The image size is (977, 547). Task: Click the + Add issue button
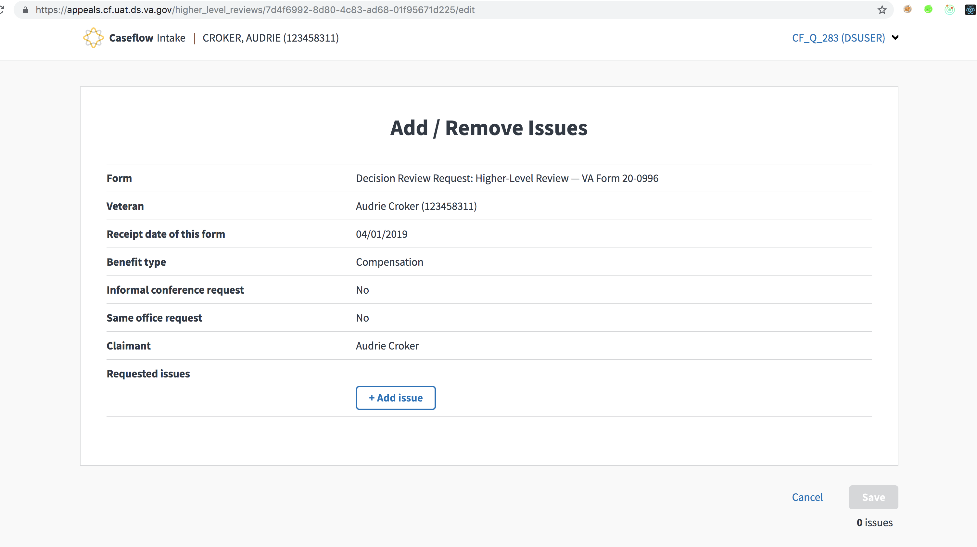(396, 398)
